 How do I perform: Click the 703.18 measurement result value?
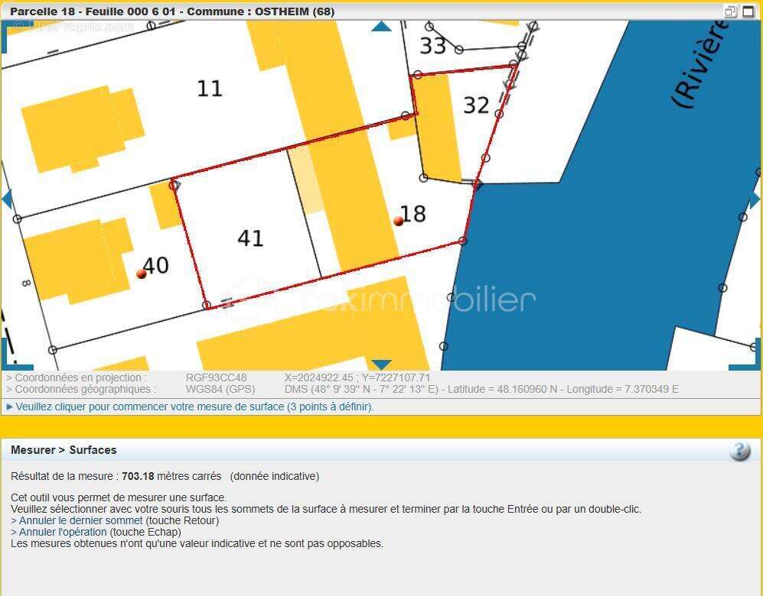click(x=138, y=476)
